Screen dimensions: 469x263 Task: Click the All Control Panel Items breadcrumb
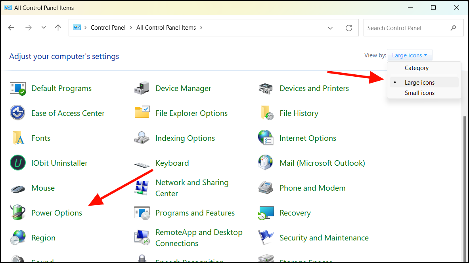tap(166, 27)
